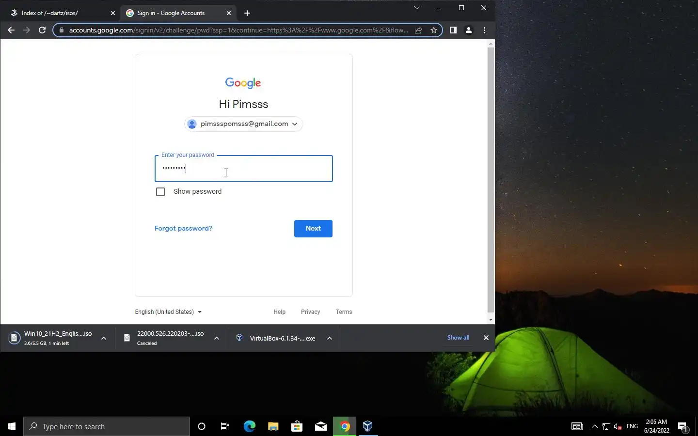Close the downloads bar
698x436 pixels.
pos(486,338)
